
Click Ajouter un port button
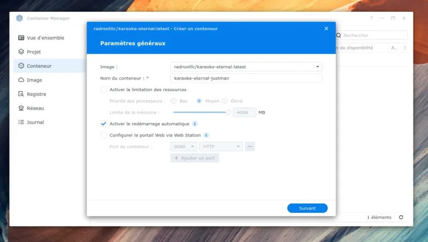(x=195, y=158)
